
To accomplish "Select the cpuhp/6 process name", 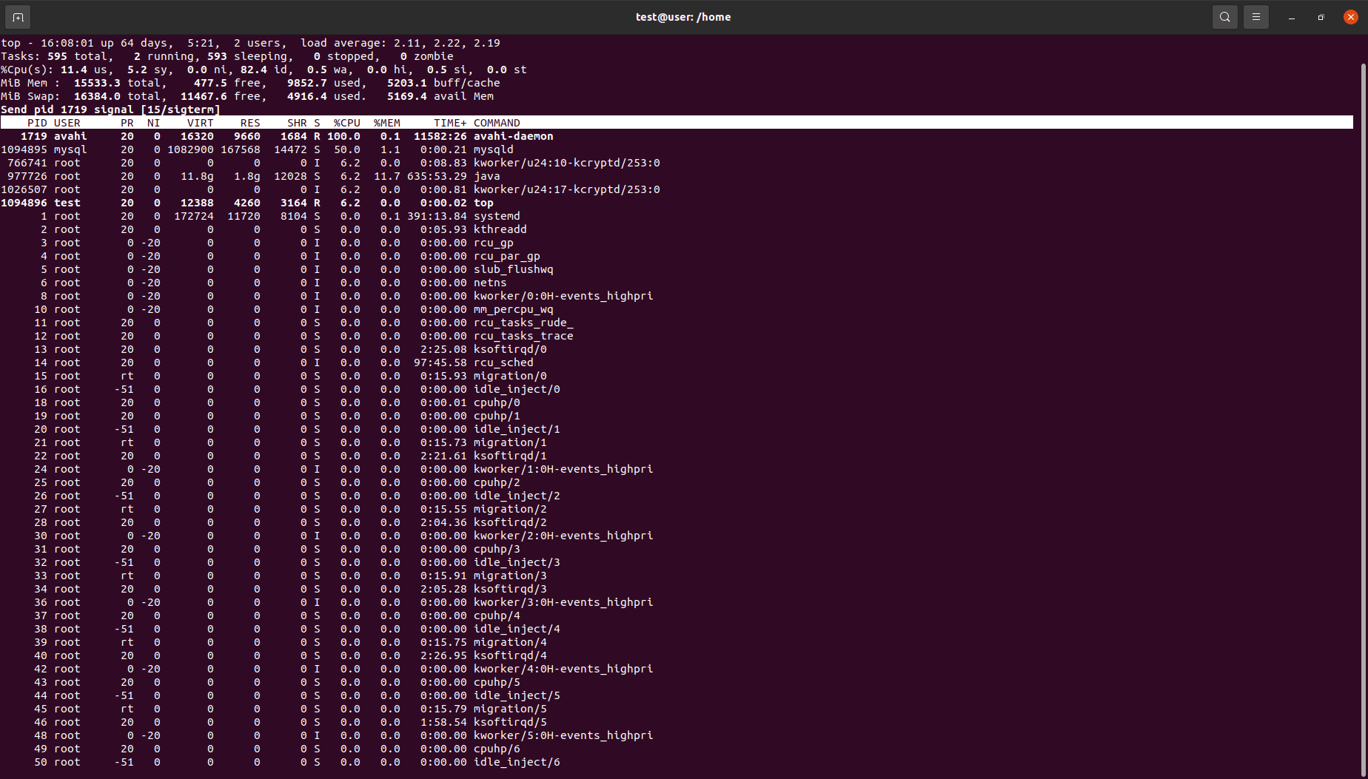I will click(x=497, y=749).
